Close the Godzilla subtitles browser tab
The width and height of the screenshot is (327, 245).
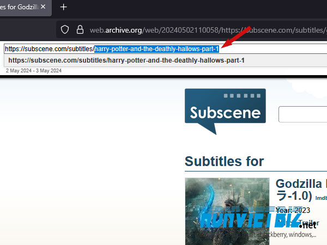tap(43, 7)
